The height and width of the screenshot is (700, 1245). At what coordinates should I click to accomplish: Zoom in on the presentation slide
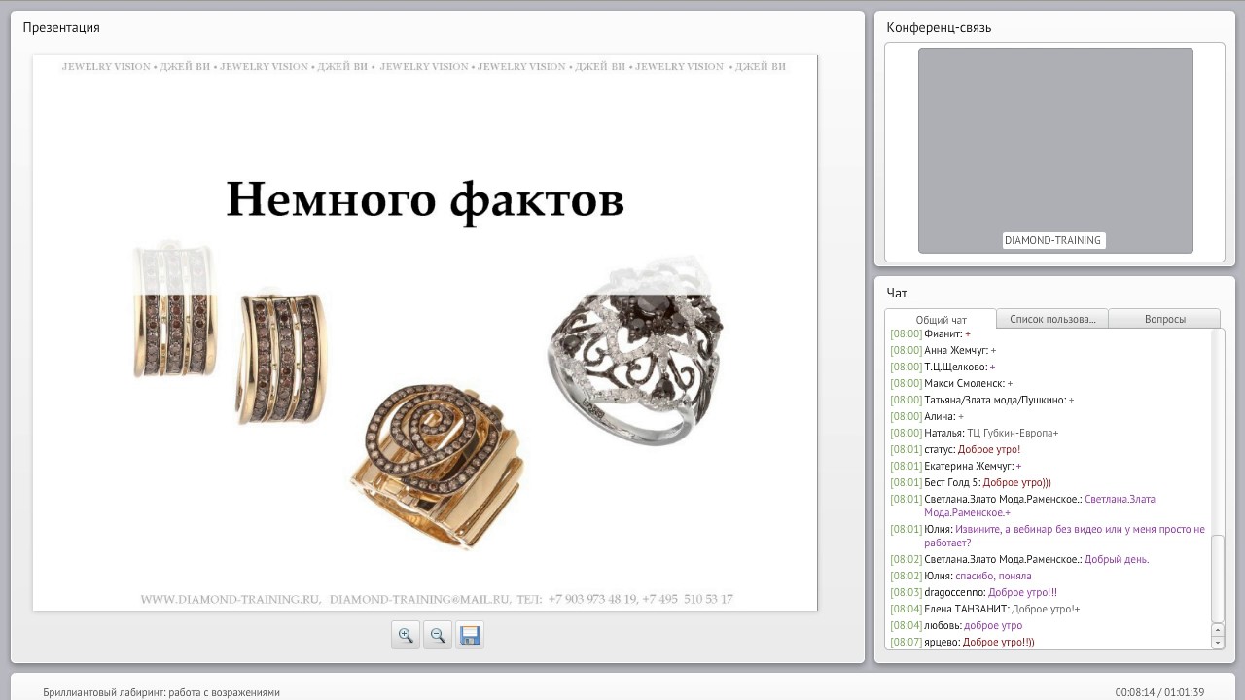pos(406,635)
